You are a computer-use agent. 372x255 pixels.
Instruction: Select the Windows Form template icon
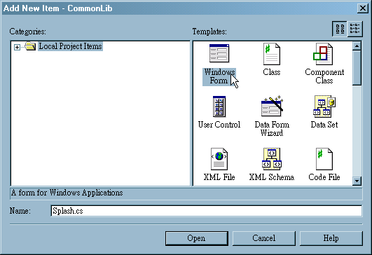(219, 53)
